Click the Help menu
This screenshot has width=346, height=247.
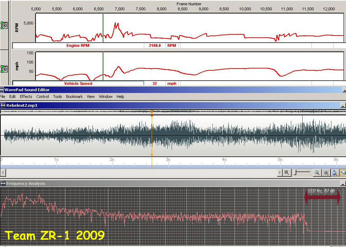click(120, 97)
